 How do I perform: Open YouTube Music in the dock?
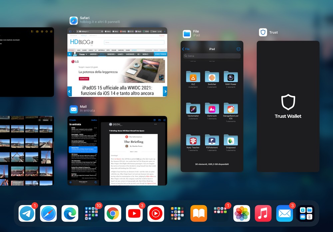156,213
